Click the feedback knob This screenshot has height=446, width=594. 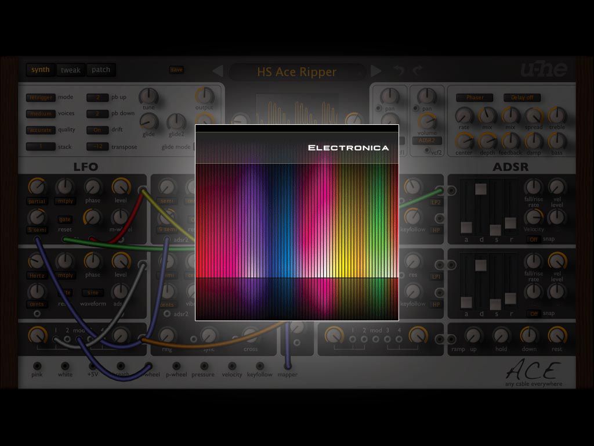(510, 141)
